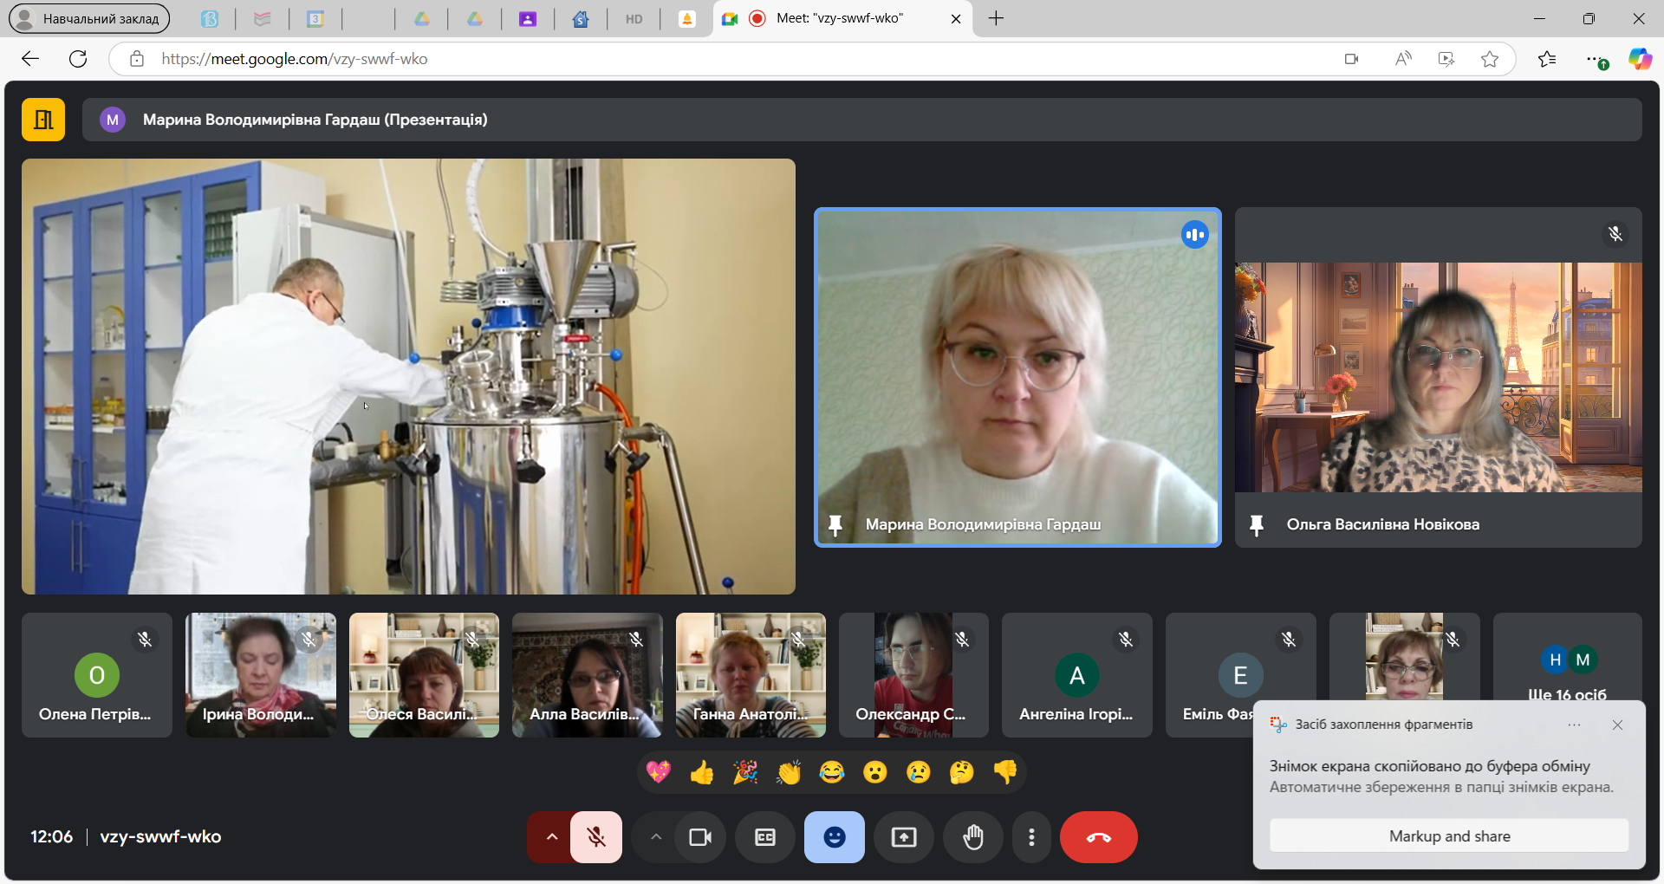Select Олена Петрів participant tile

point(97,675)
